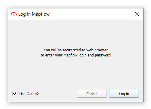151x109 pixels.
Task: Click the word Mapflow in the title
Action: tap(41, 14)
